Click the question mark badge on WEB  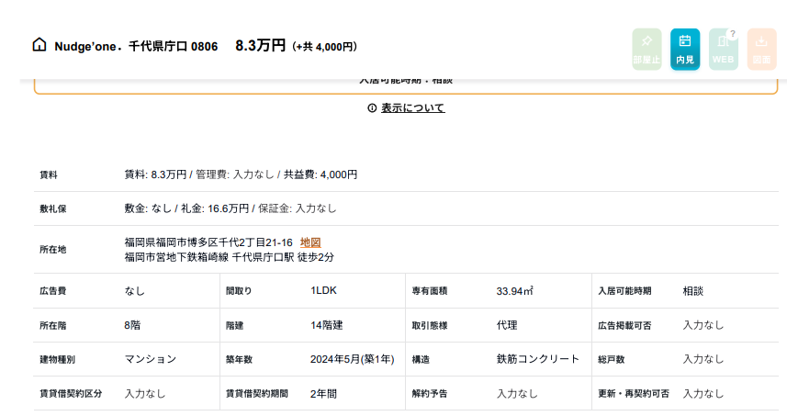click(732, 34)
